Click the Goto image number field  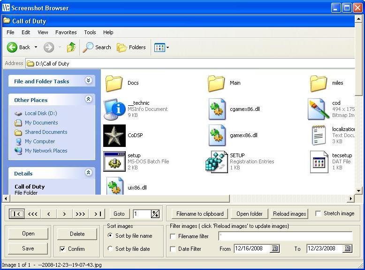coord(142,214)
